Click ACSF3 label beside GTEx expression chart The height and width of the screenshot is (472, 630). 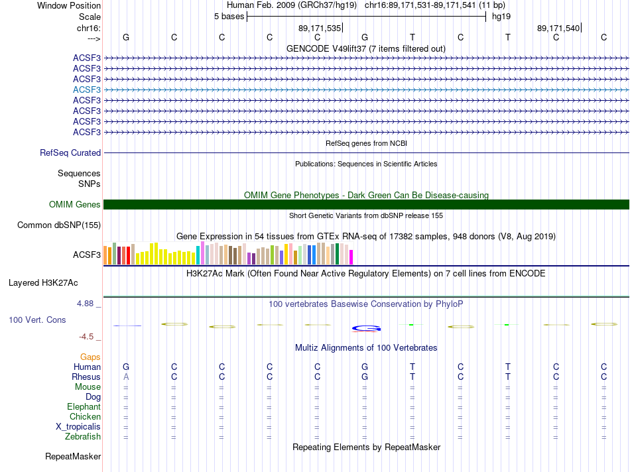point(87,255)
